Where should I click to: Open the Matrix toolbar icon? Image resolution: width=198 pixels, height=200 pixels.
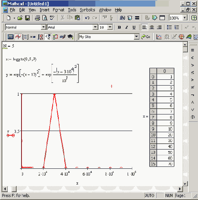point(25,37)
